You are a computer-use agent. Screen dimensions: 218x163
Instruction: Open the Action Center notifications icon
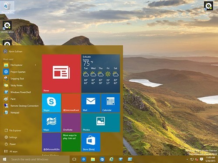[x=201, y=160]
